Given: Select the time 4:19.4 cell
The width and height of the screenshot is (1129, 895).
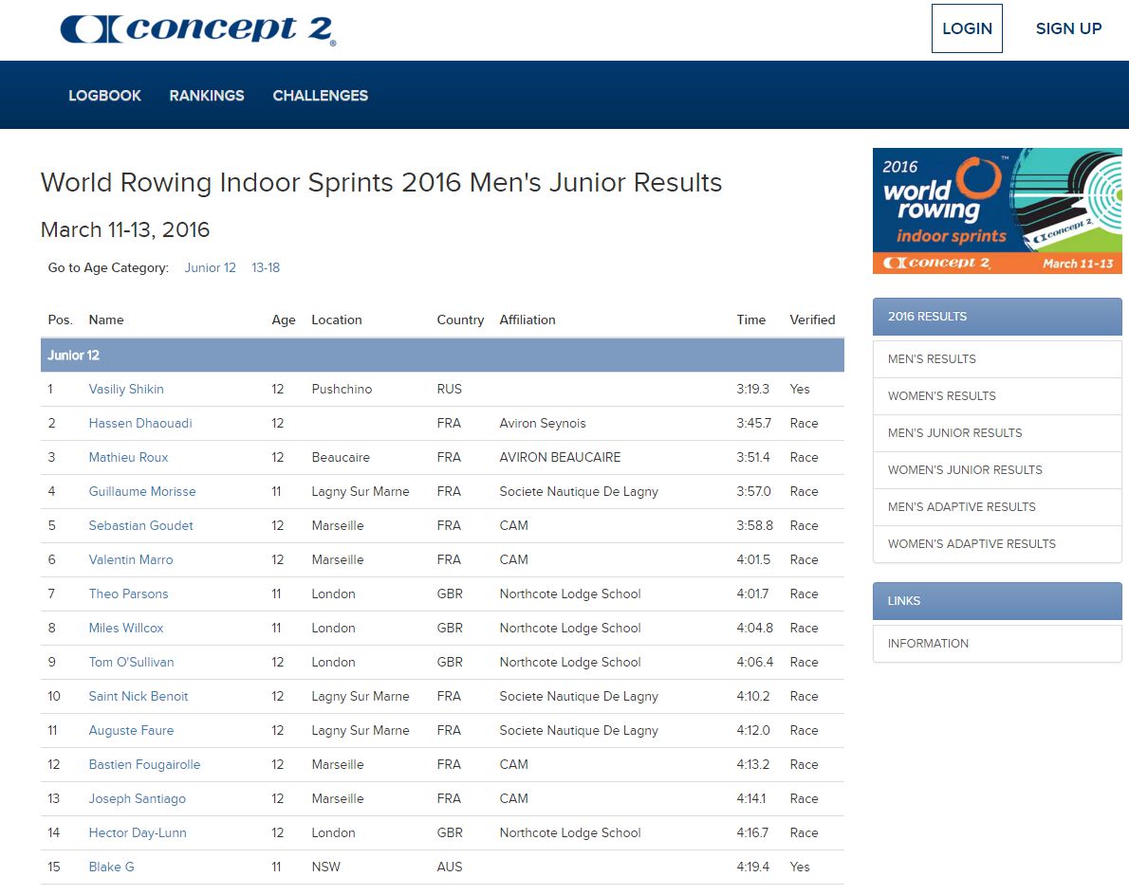Looking at the screenshot, I should point(752,867).
